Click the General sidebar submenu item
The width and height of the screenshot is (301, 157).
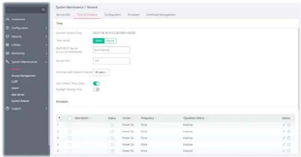coord(16,69)
